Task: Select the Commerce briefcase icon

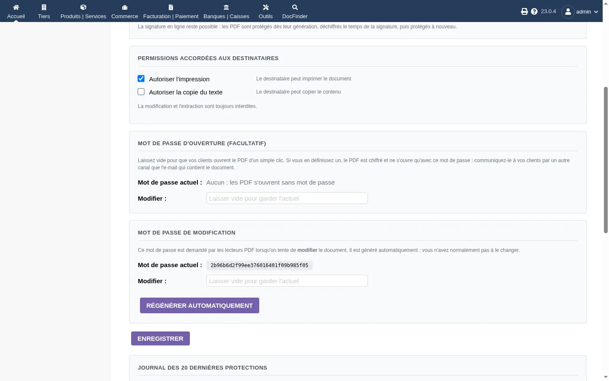Action: tap(125, 7)
